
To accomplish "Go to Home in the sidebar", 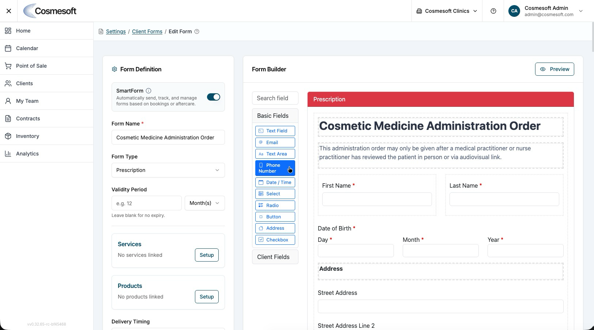I will click(x=47, y=31).
